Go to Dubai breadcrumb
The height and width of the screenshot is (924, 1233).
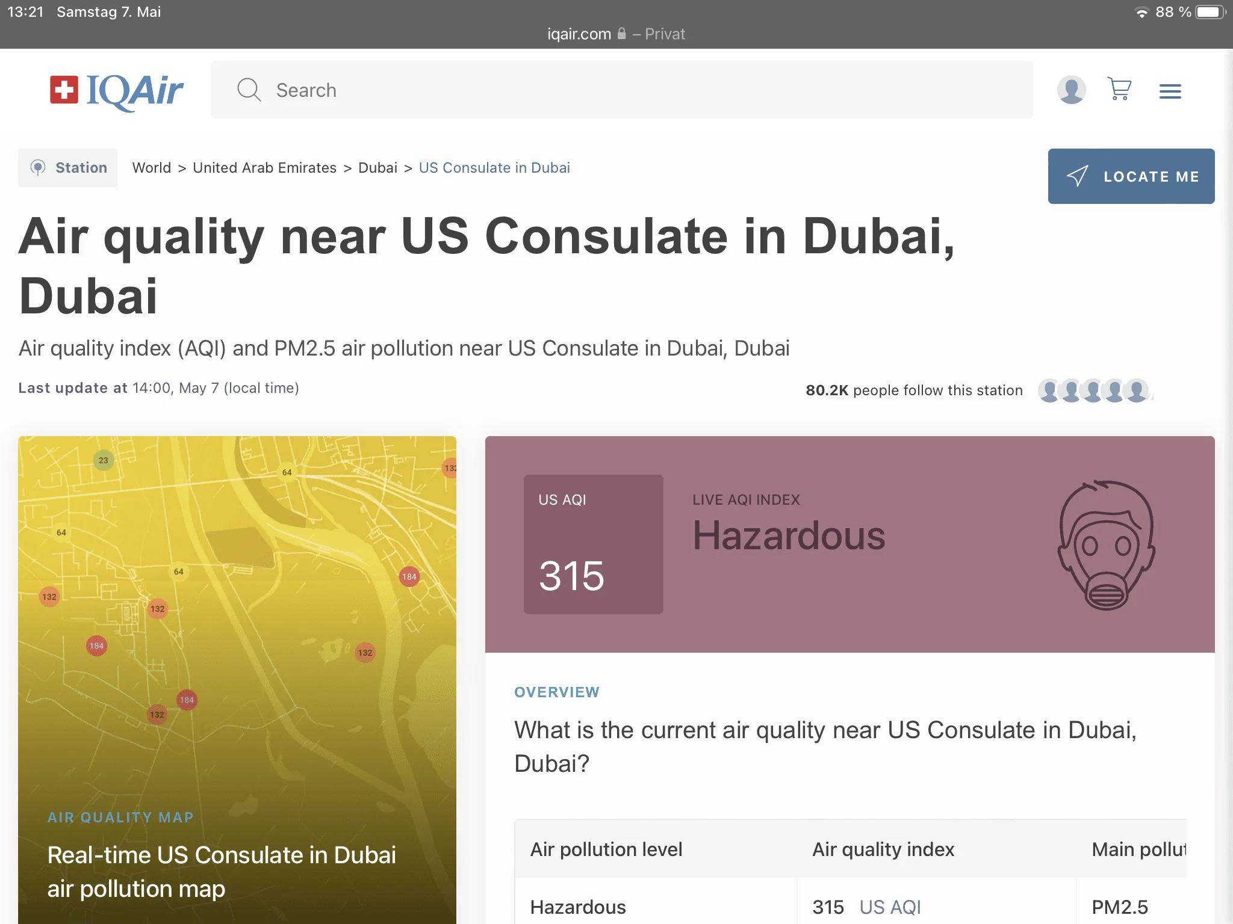pos(377,168)
